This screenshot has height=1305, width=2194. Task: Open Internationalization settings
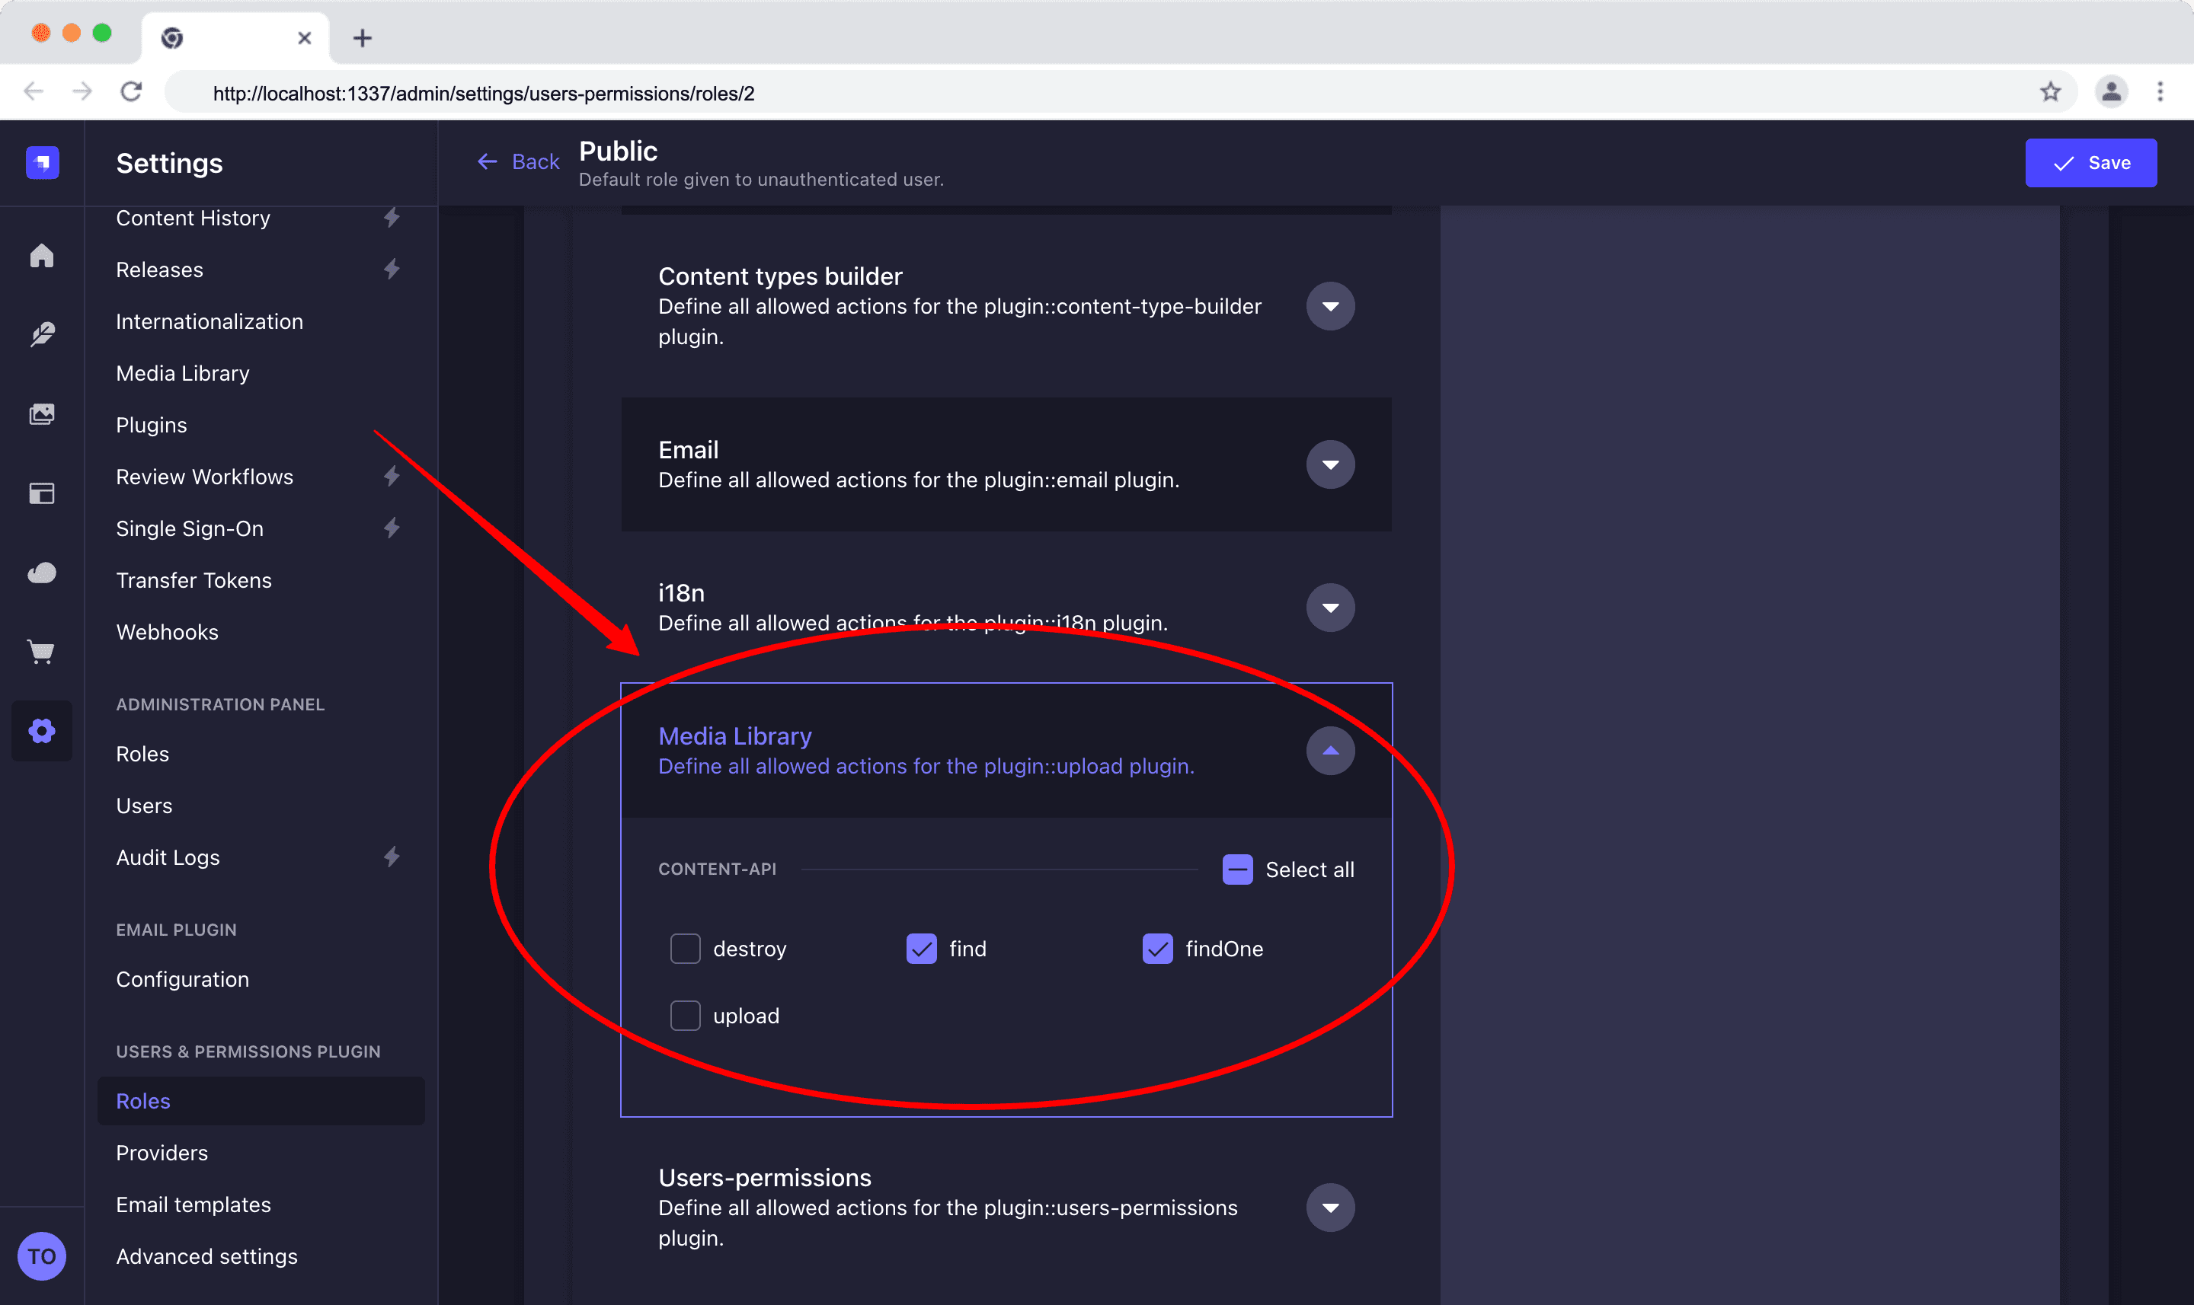tap(209, 322)
